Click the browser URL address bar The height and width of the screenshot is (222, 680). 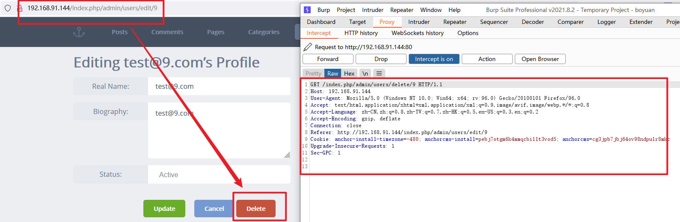[92, 8]
